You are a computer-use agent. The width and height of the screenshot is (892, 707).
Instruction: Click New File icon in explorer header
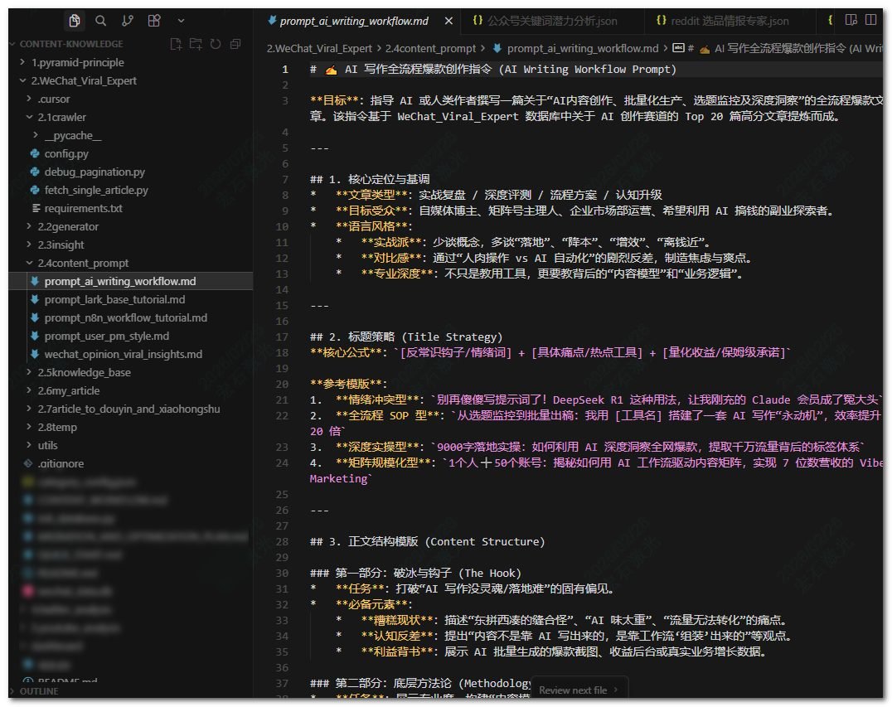(176, 44)
